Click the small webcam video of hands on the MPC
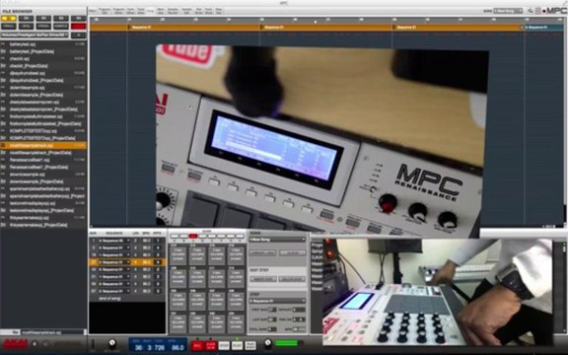This screenshot has height=355, width=568. [x=438, y=291]
